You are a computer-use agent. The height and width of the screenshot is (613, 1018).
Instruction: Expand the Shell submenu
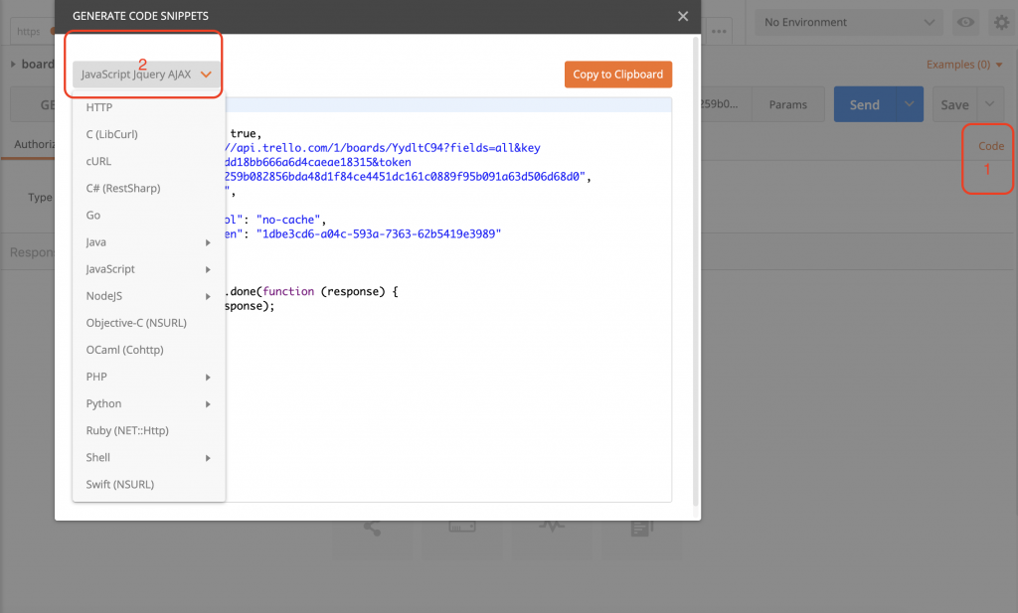(208, 458)
